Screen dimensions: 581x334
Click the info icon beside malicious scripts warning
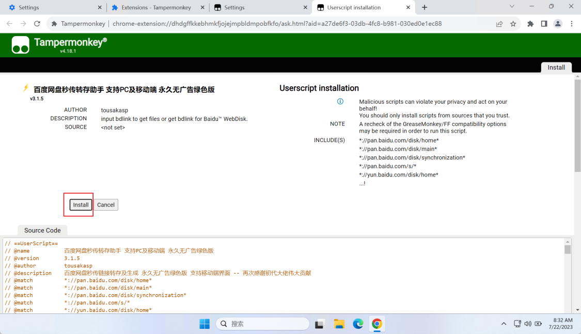tap(340, 102)
